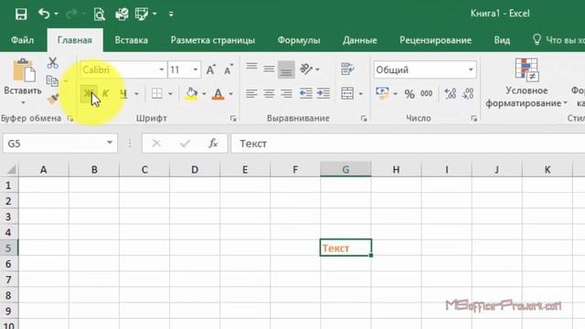
Task: Toggle italic К formatting
Action: [106, 93]
